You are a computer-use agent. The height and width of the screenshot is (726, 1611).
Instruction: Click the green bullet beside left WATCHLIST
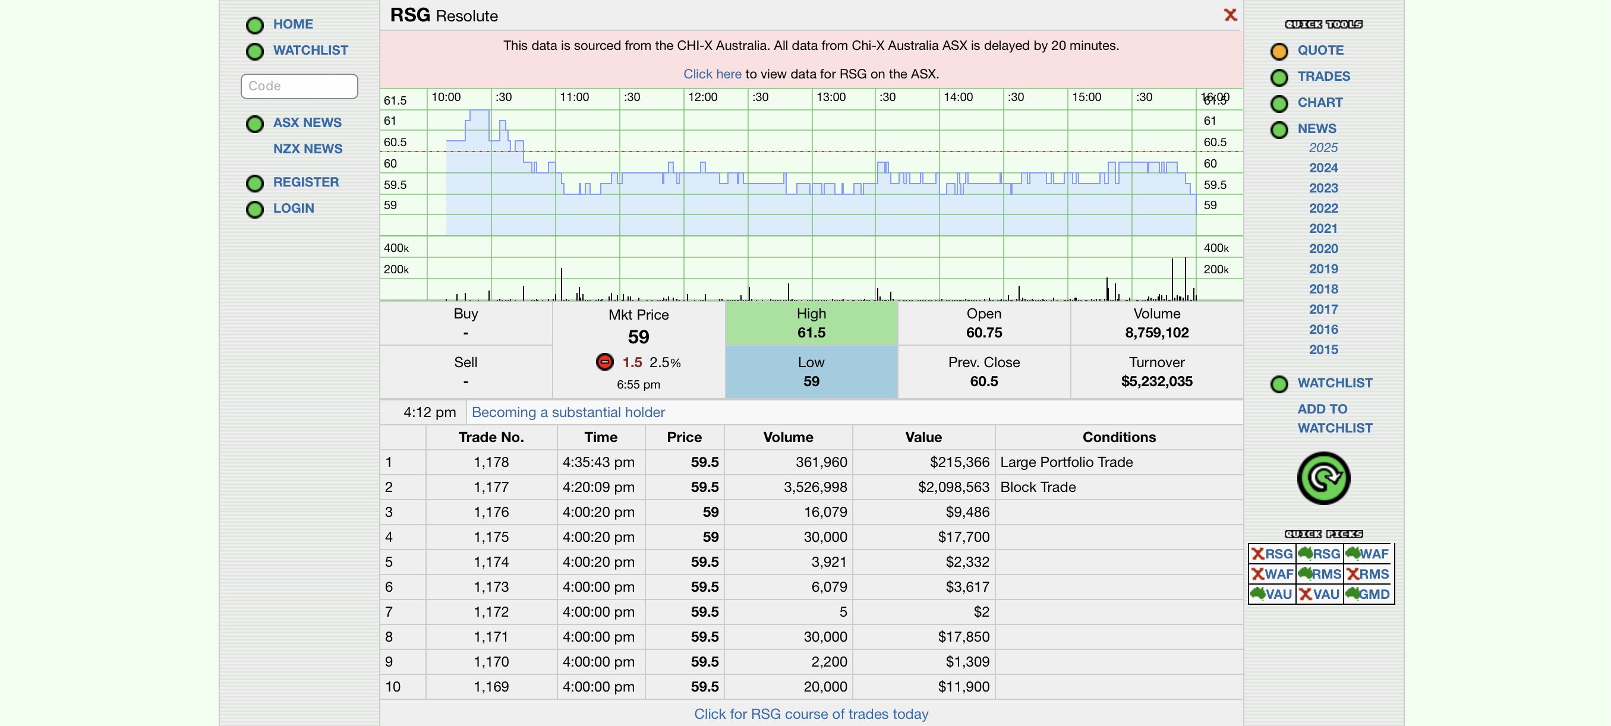click(x=254, y=51)
